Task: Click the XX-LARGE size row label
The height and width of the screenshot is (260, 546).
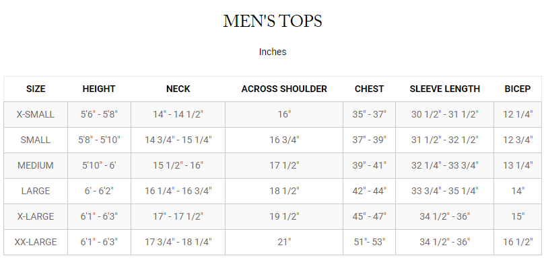Action: tap(36, 242)
